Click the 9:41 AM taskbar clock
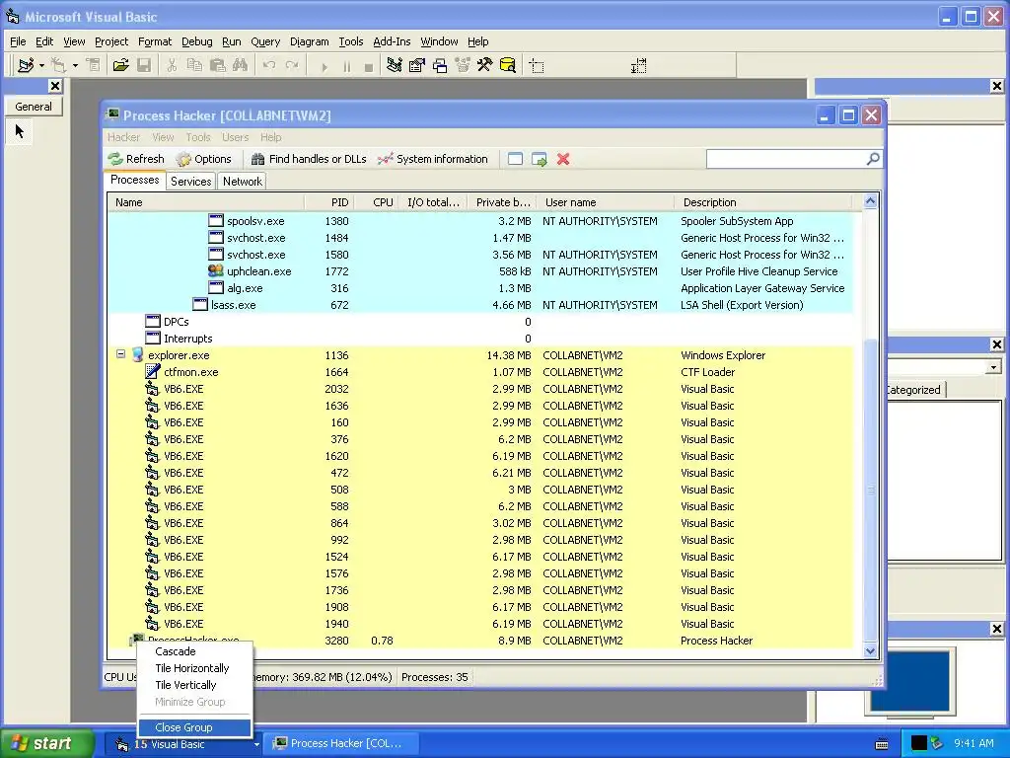This screenshot has width=1010, height=758. tap(974, 743)
